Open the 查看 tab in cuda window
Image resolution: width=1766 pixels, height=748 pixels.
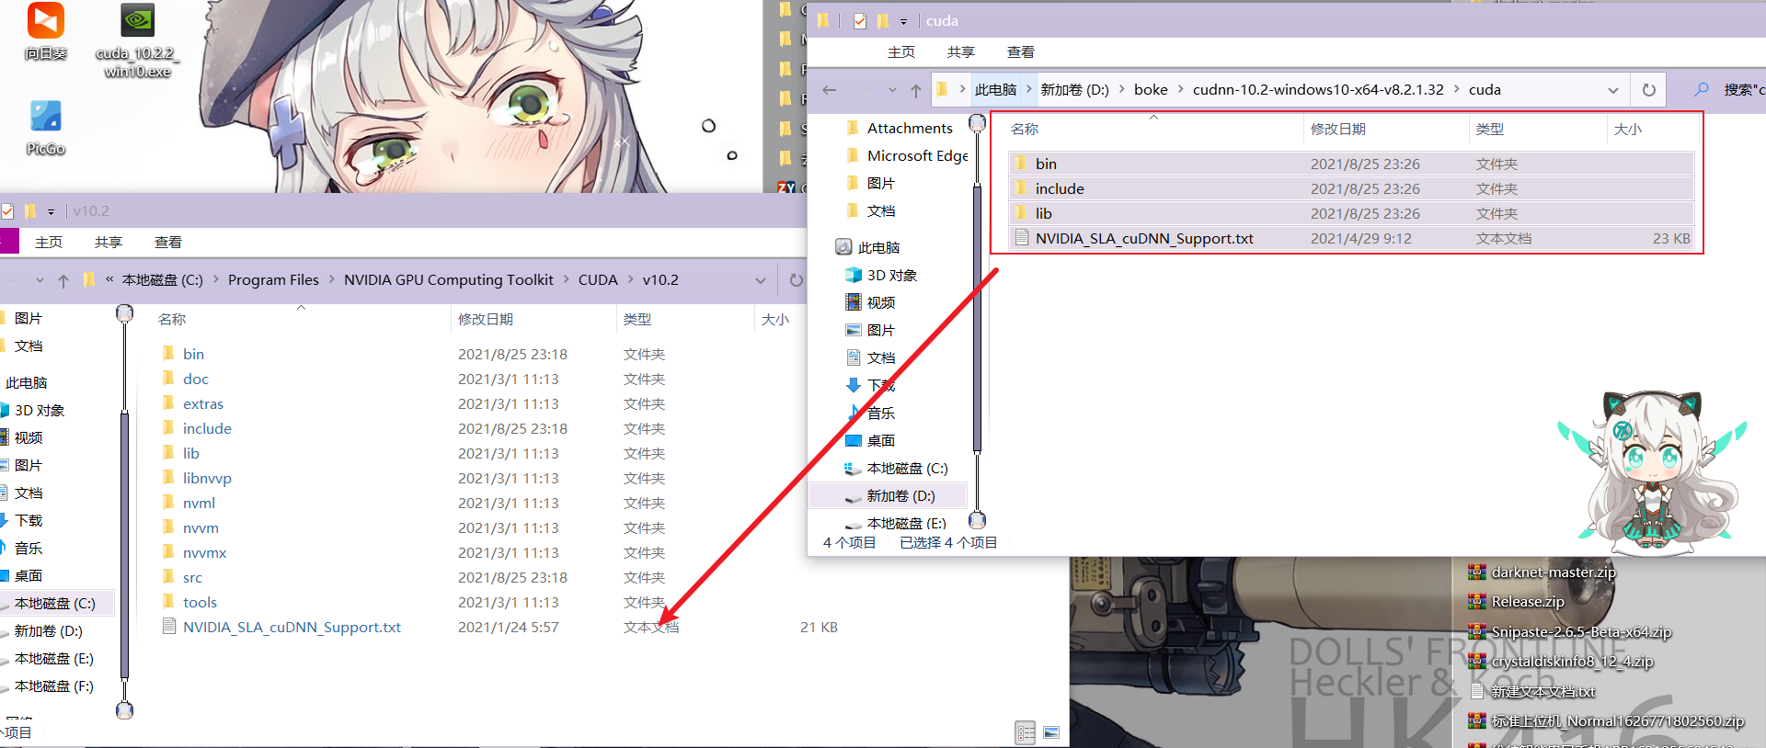pos(1021,52)
